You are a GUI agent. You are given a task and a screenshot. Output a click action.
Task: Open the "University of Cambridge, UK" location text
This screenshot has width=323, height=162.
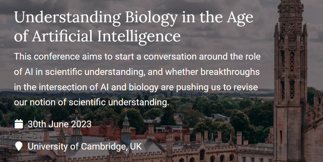click(85, 147)
